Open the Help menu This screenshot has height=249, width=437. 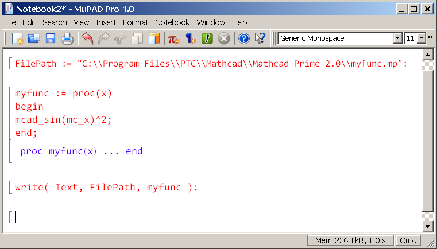(239, 22)
